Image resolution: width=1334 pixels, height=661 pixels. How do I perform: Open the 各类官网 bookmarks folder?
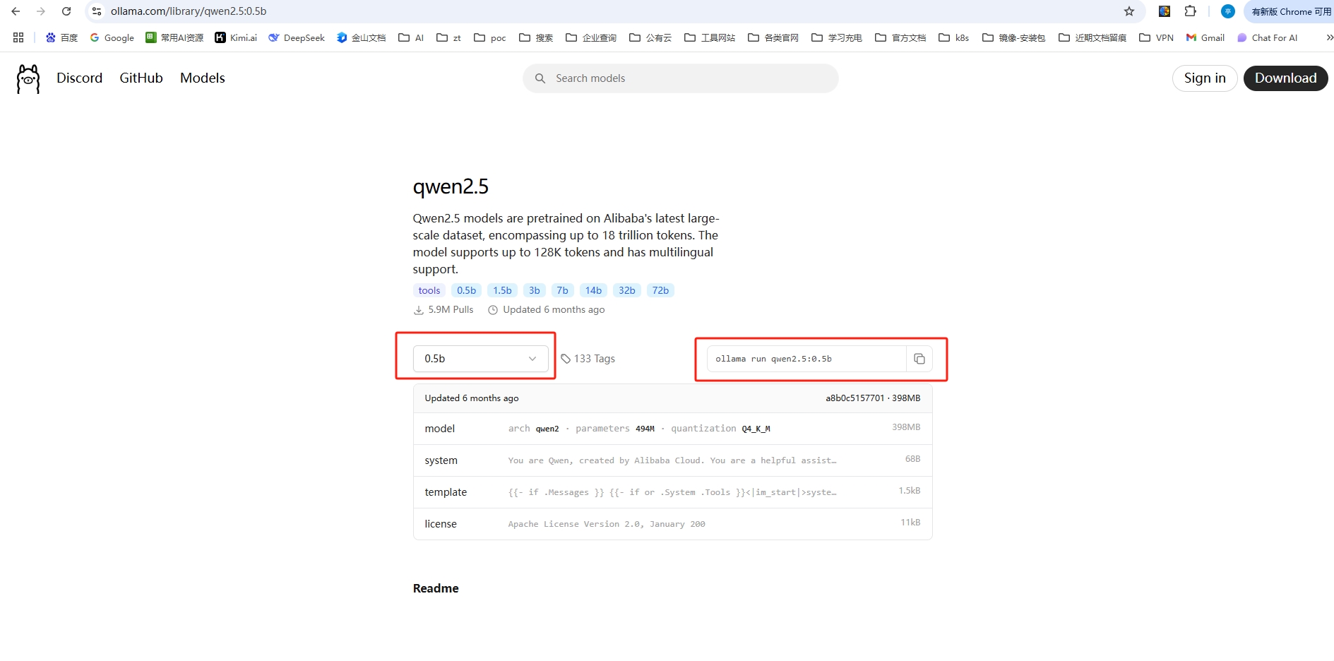pos(773,37)
